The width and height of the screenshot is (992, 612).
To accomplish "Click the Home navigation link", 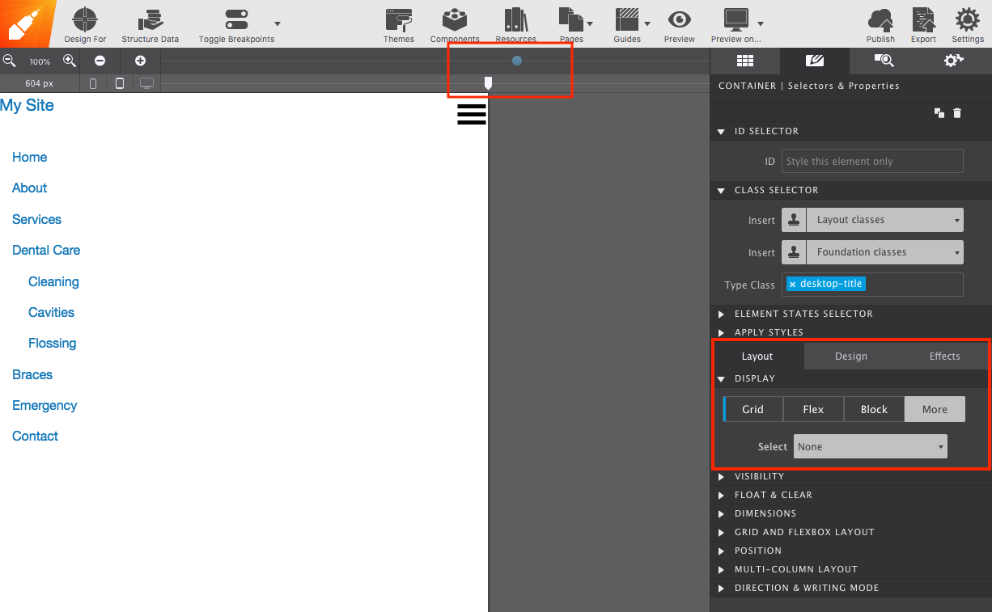I will pyautogui.click(x=30, y=157).
